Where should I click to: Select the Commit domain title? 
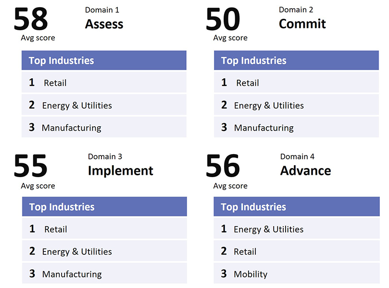(302, 24)
